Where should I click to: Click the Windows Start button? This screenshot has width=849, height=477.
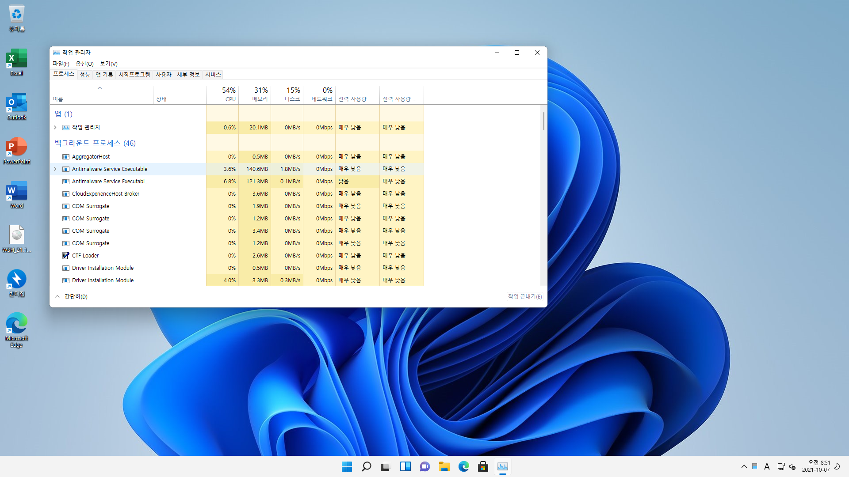[347, 466]
